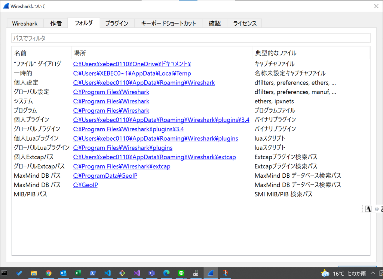Select the 個人Extcapパス row name

(x=33, y=157)
